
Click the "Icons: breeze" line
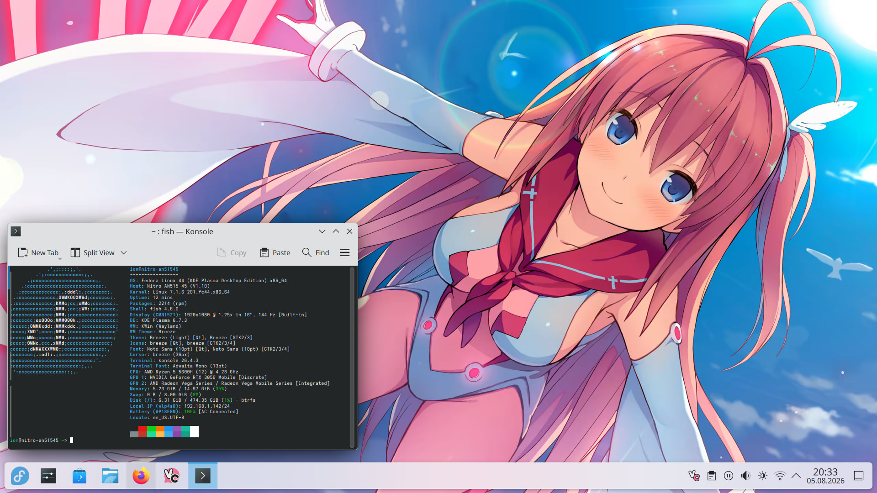183,343
